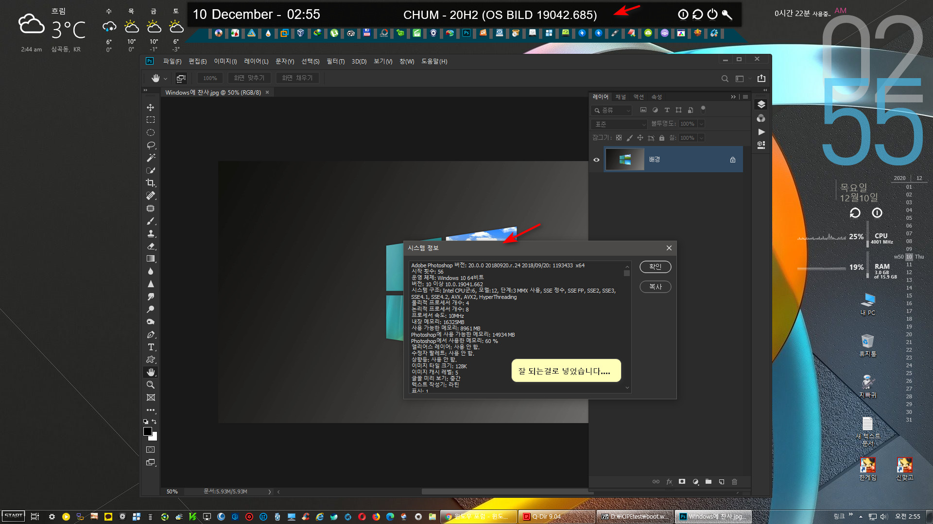Switch to the 속성 tab
933x524 pixels.
click(657, 97)
